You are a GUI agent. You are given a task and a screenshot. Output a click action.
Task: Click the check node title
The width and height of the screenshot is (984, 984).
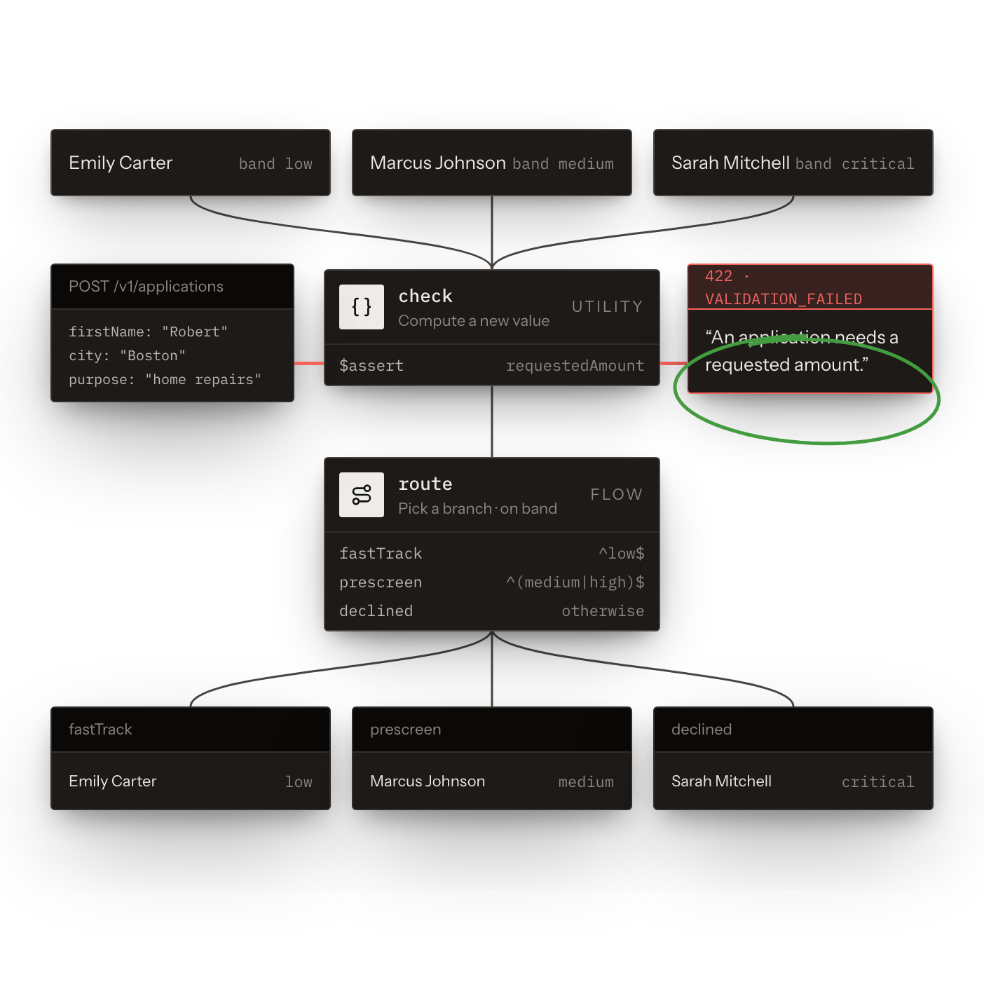coord(425,296)
